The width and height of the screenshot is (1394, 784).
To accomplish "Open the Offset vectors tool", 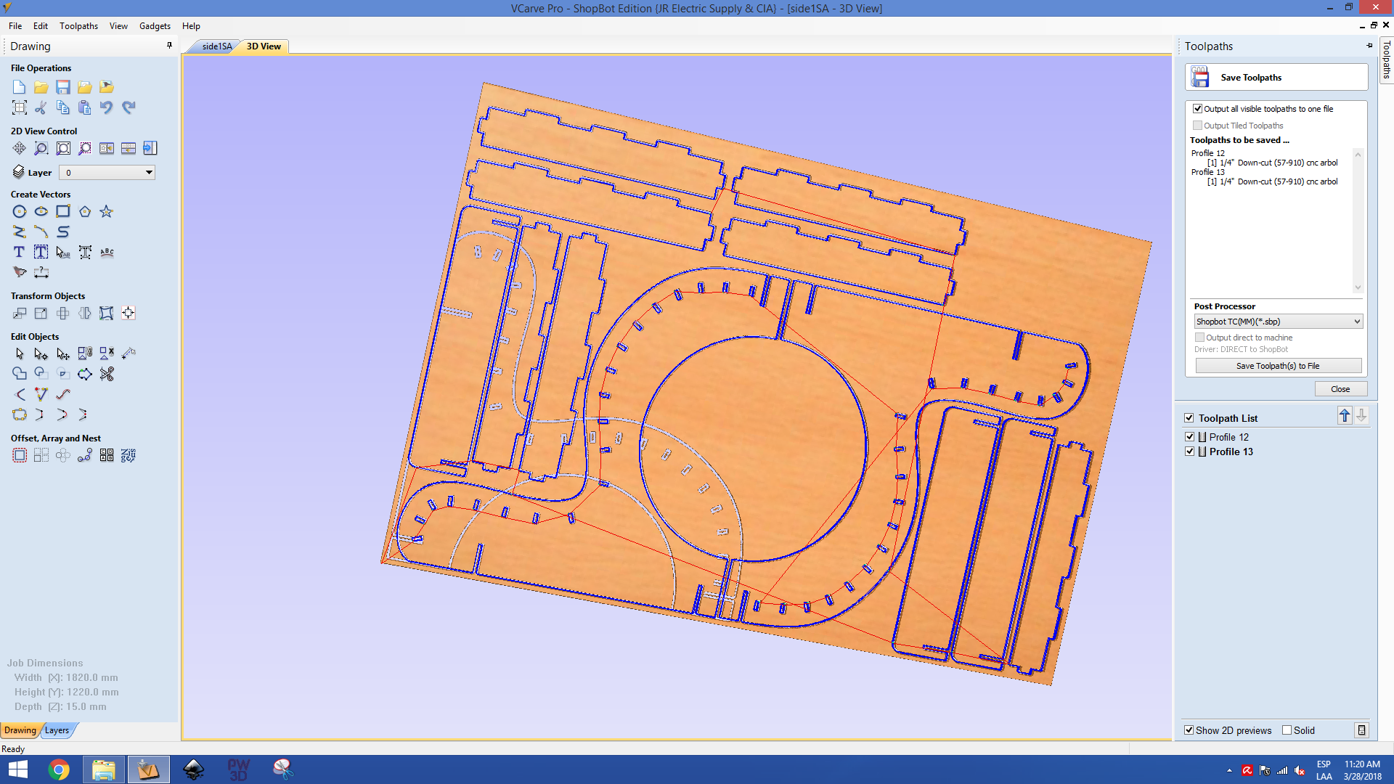I will pos(20,455).
